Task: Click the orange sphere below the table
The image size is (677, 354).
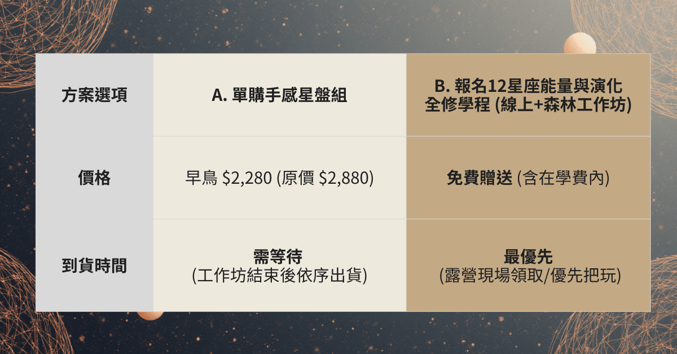Action: click(150, 315)
